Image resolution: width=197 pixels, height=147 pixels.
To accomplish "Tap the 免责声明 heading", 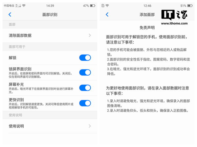I will pos(147,28).
